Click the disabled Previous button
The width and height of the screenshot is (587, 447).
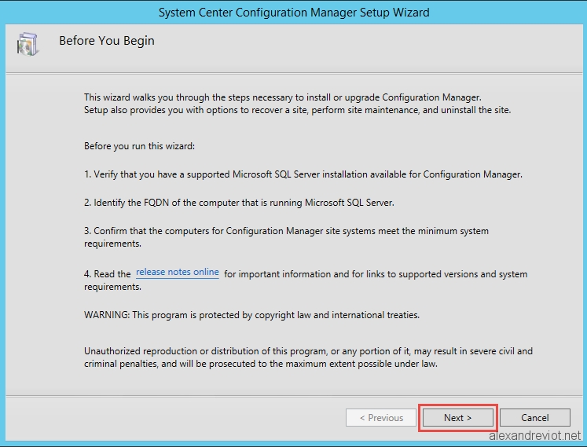tap(381, 417)
